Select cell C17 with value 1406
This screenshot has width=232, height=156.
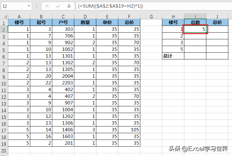63,130
